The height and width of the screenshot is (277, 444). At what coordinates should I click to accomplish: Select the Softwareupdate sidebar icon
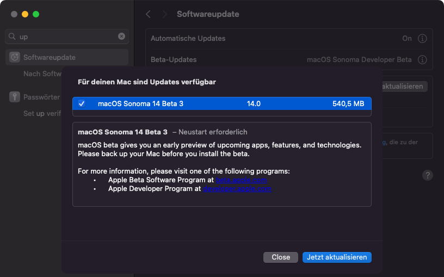pyautogui.click(x=15, y=57)
